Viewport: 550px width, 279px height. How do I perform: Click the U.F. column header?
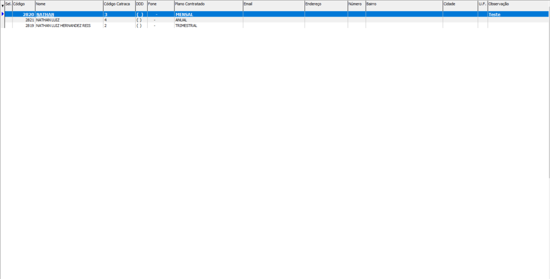pyautogui.click(x=483, y=5)
